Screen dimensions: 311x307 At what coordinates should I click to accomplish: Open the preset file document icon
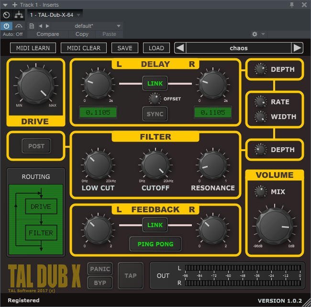(32, 26)
